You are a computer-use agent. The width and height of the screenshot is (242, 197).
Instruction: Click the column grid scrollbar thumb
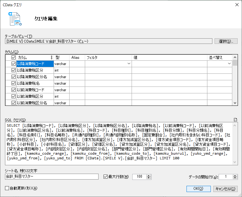[235, 63]
